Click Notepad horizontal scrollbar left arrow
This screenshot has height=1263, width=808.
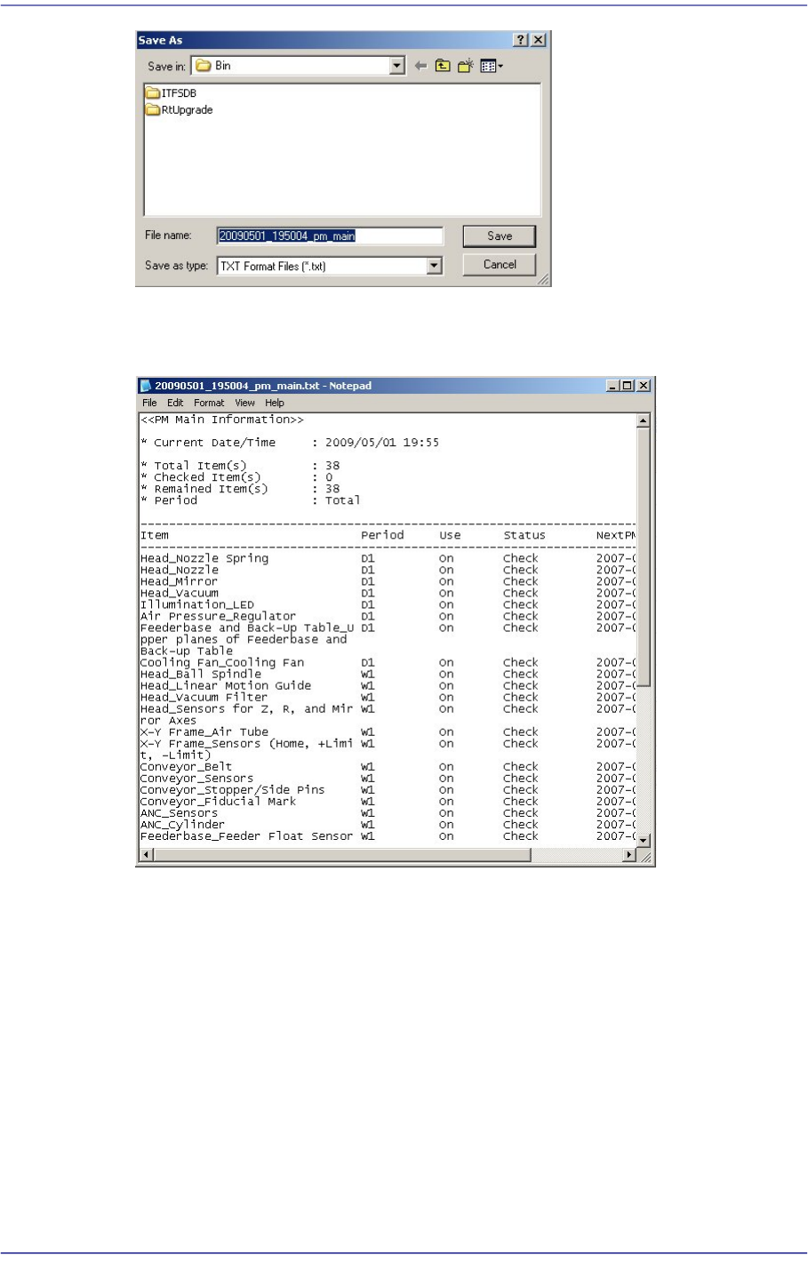(x=147, y=855)
